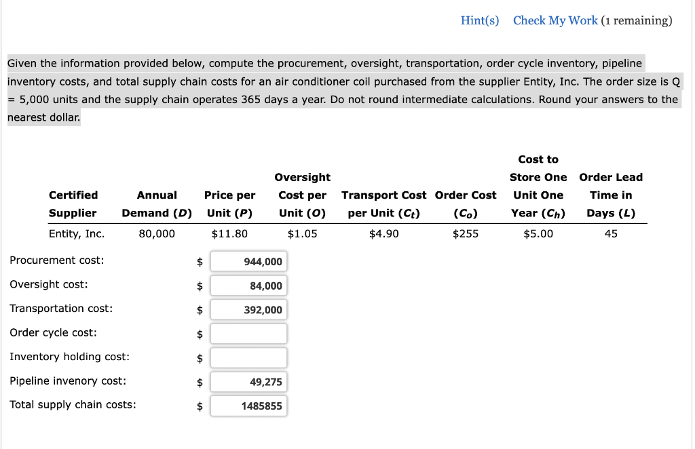Click the 'Certified Supplier' column header
The height and width of the screenshot is (449, 695).
(73, 204)
